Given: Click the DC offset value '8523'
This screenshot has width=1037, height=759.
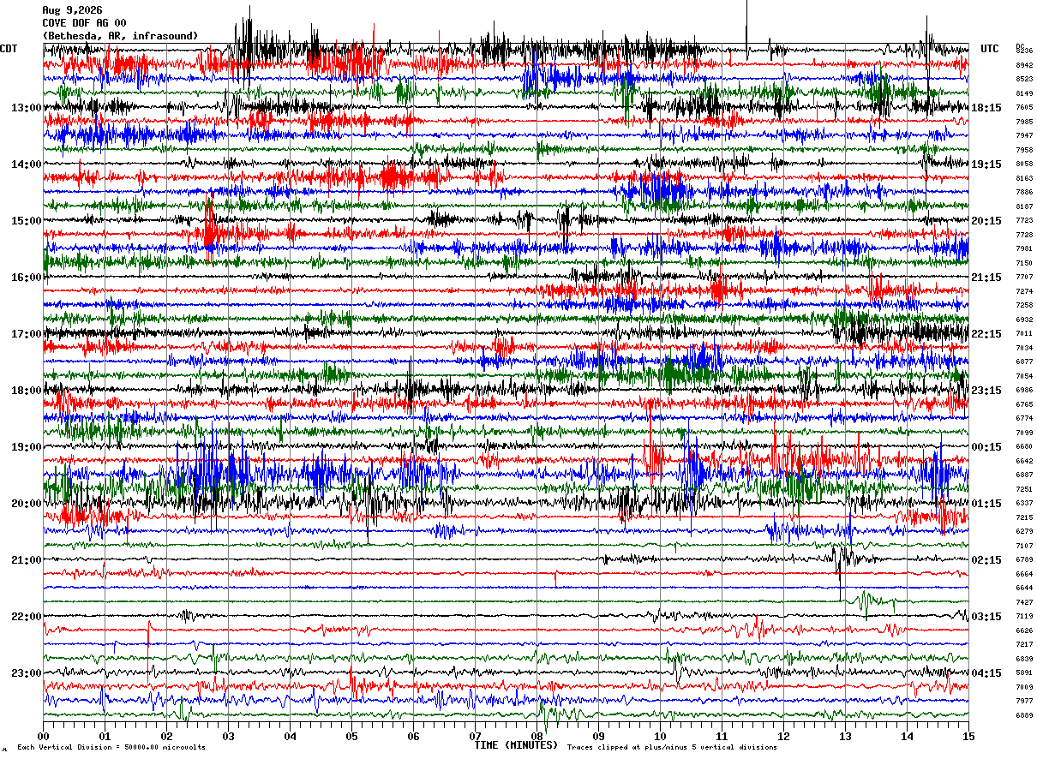Looking at the screenshot, I should tap(1024, 80).
